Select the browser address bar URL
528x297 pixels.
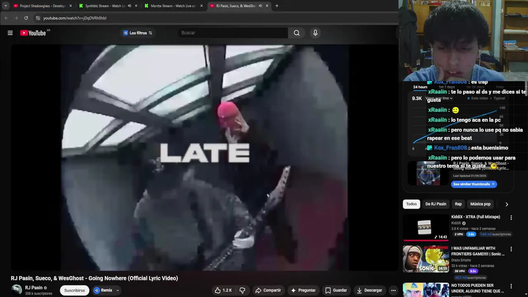[75, 18]
